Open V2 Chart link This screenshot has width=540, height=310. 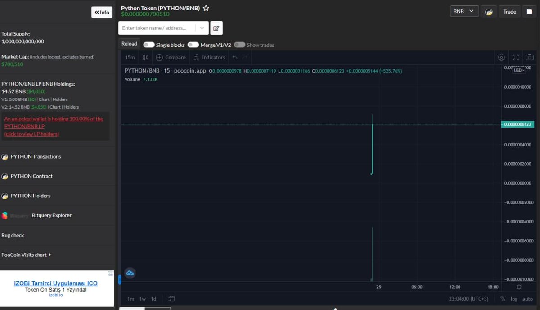55,107
